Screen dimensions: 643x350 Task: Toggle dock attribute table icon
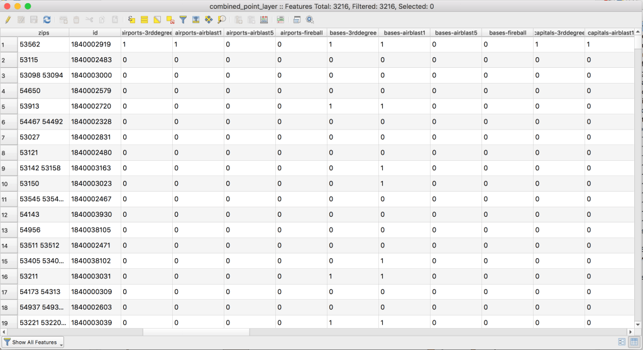tap(297, 20)
